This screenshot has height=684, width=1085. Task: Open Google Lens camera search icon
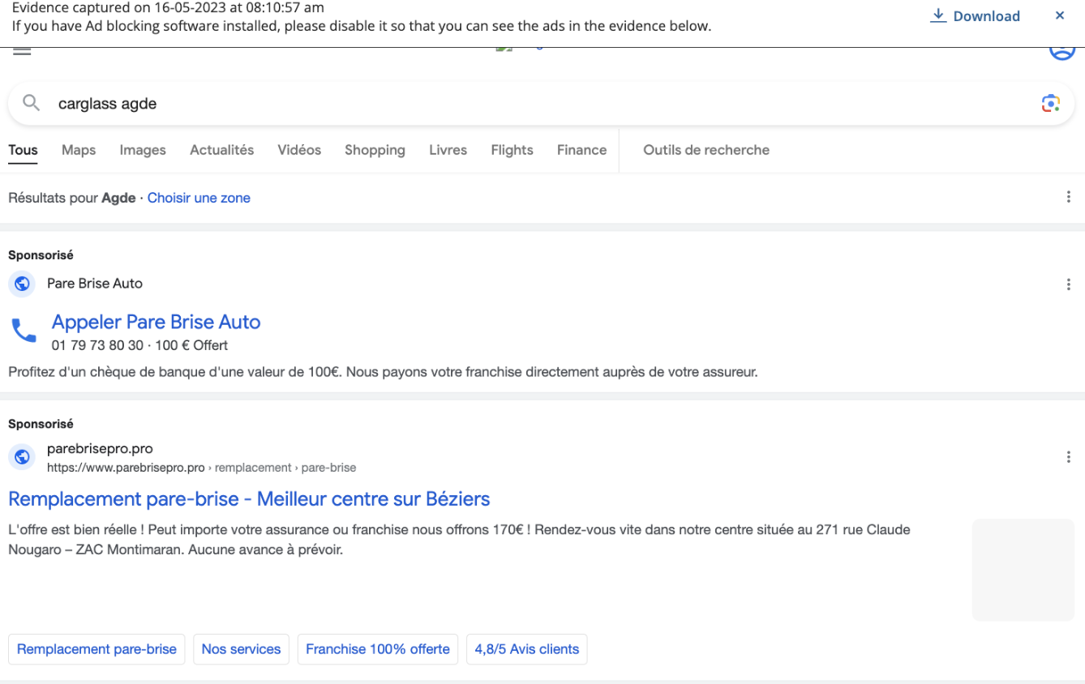1051,103
